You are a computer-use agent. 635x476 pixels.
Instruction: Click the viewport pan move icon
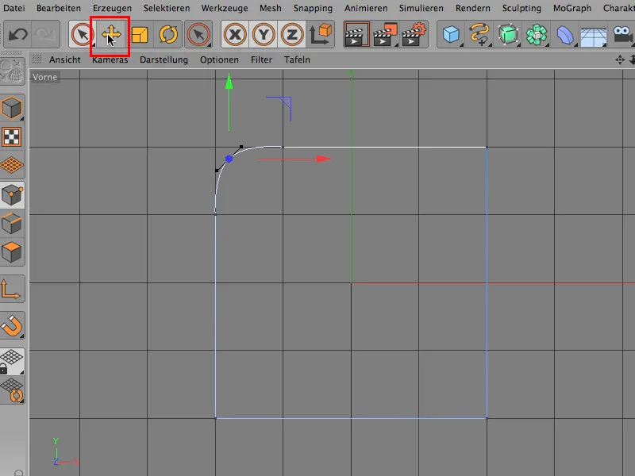click(620, 60)
